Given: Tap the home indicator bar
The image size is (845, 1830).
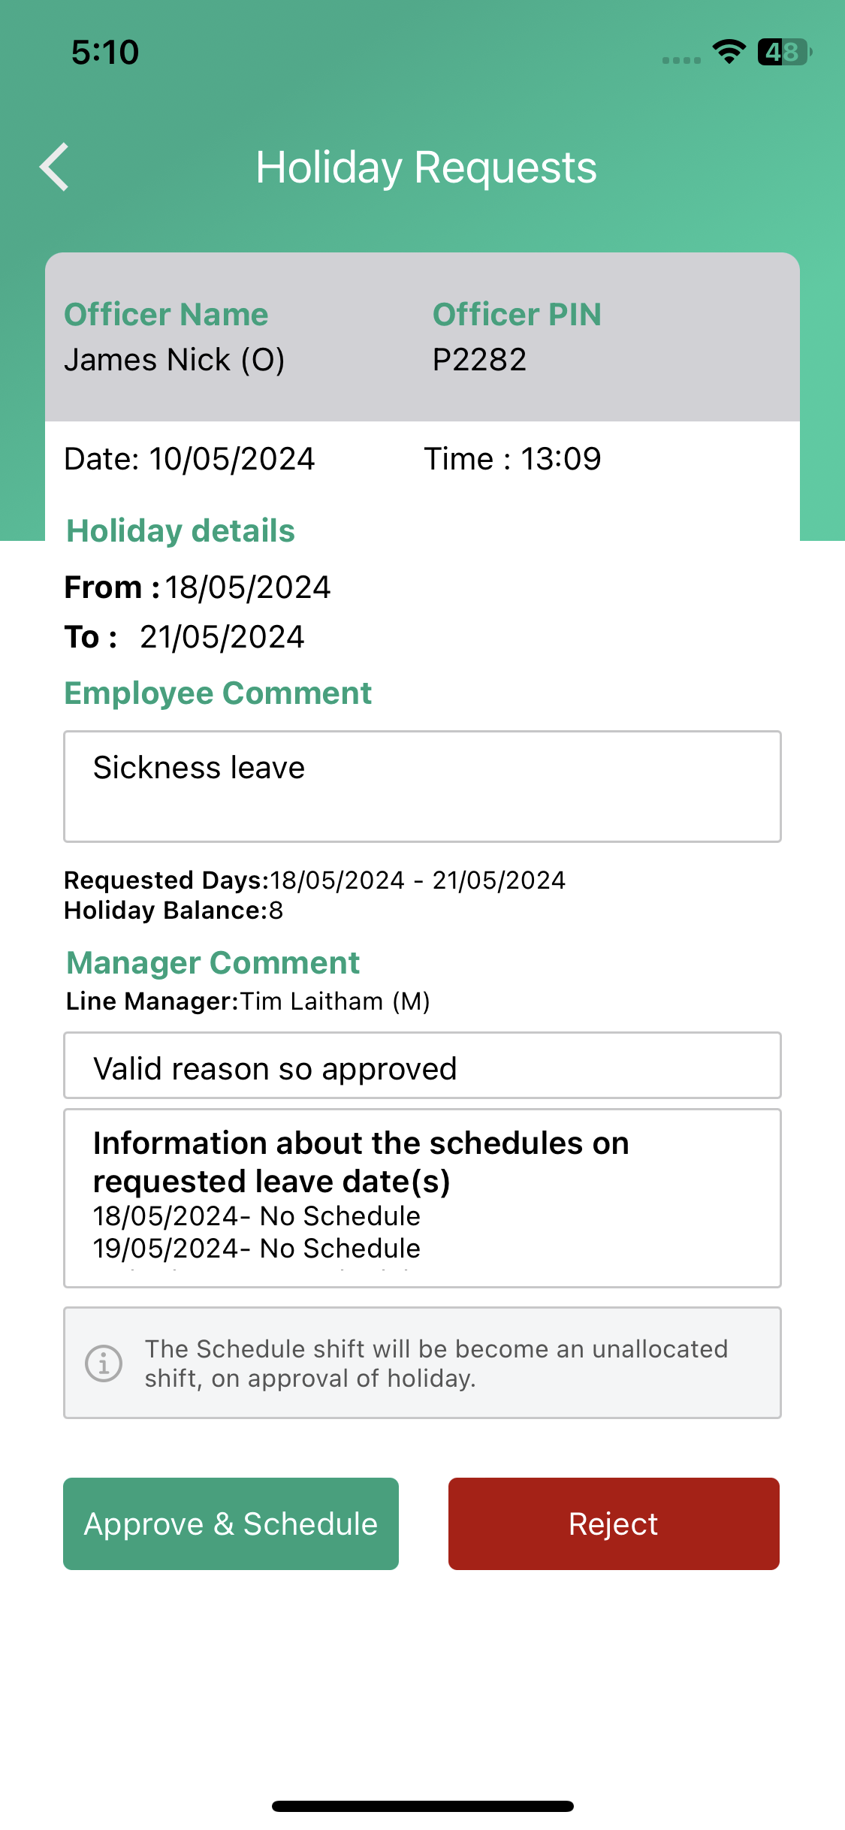Looking at the screenshot, I should 422,1806.
